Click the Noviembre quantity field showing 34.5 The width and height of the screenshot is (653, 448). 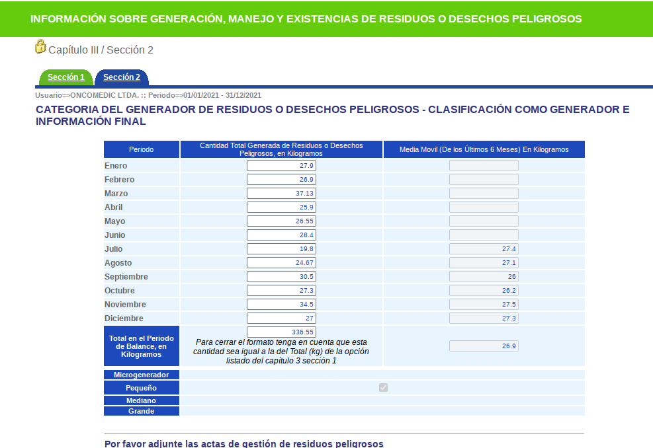click(x=281, y=305)
